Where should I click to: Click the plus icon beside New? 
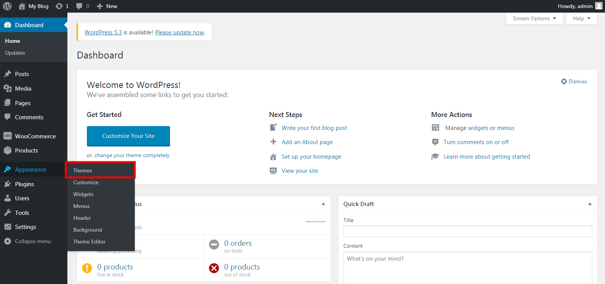click(x=100, y=6)
